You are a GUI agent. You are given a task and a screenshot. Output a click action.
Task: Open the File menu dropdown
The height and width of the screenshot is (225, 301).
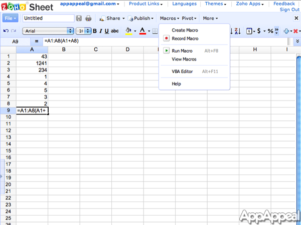click(x=11, y=18)
